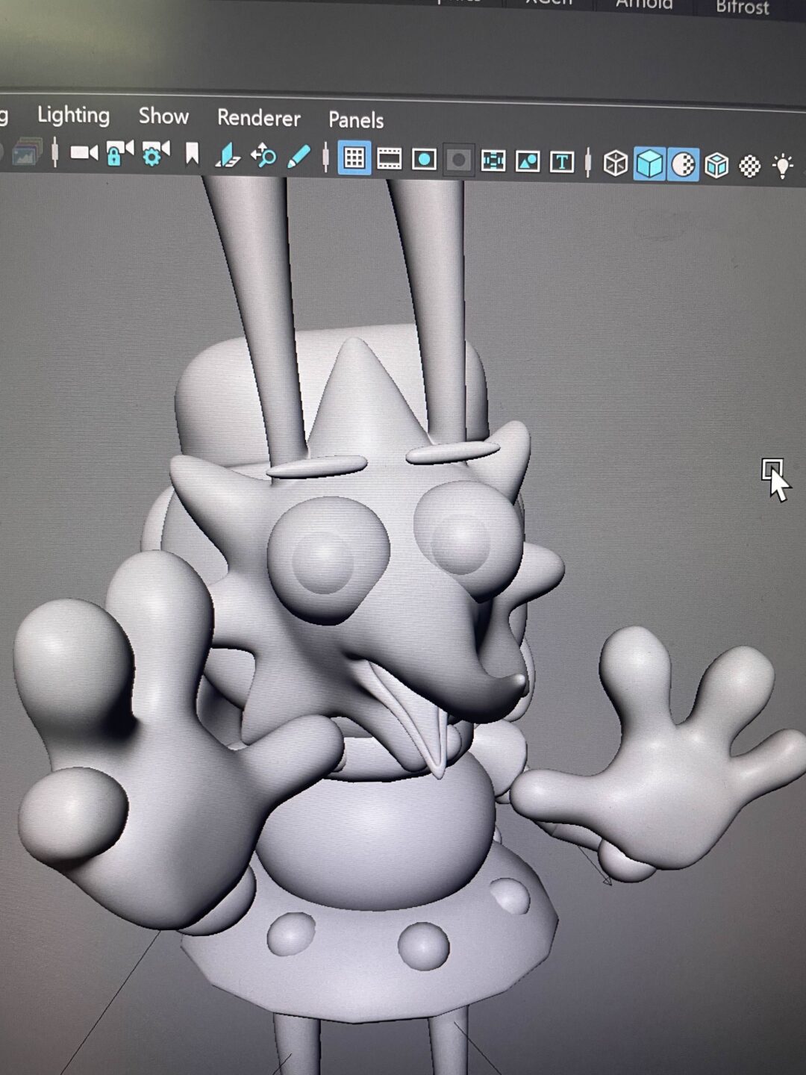The height and width of the screenshot is (1075, 806).
Task: Open the Show panel menu
Action: (x=163, y=116)
